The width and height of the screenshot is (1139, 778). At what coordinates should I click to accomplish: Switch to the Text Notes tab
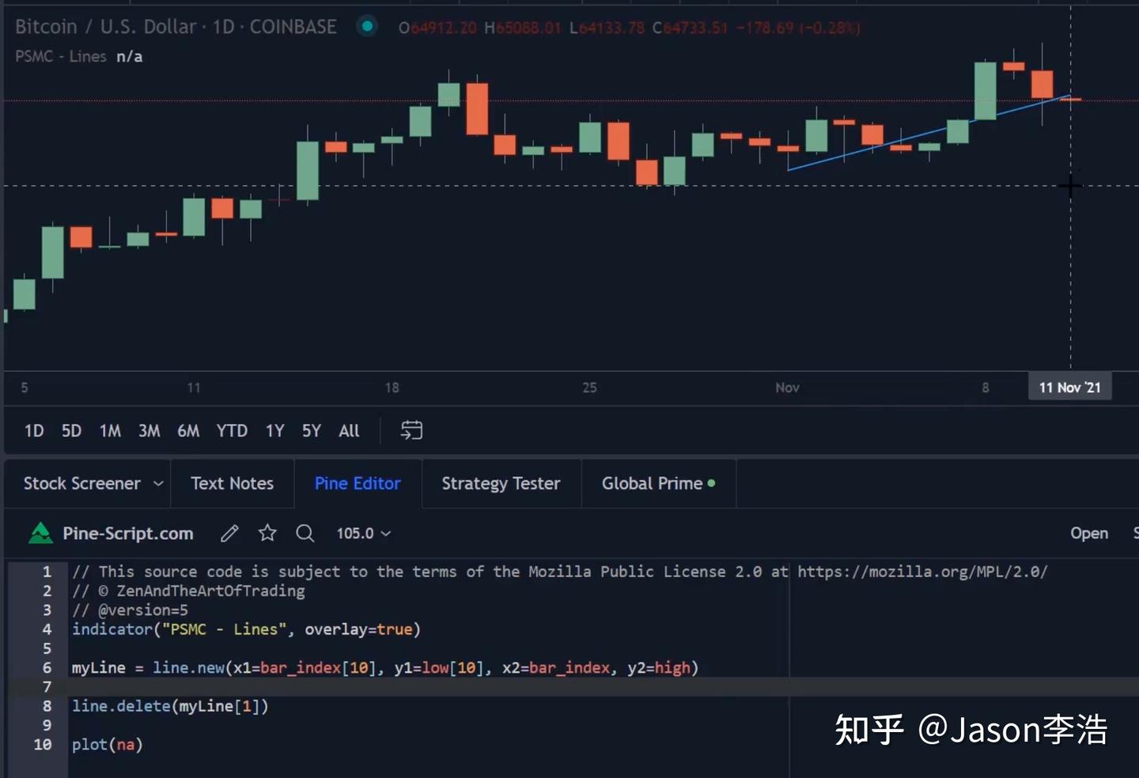pos(232,484)
